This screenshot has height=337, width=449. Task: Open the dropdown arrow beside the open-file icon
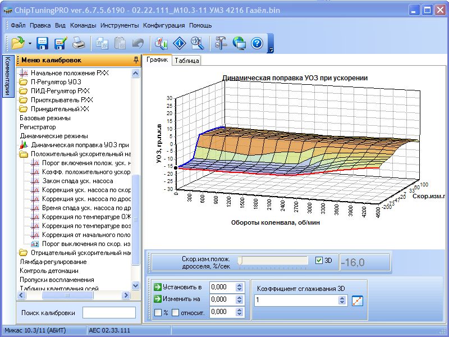point(29,43)
